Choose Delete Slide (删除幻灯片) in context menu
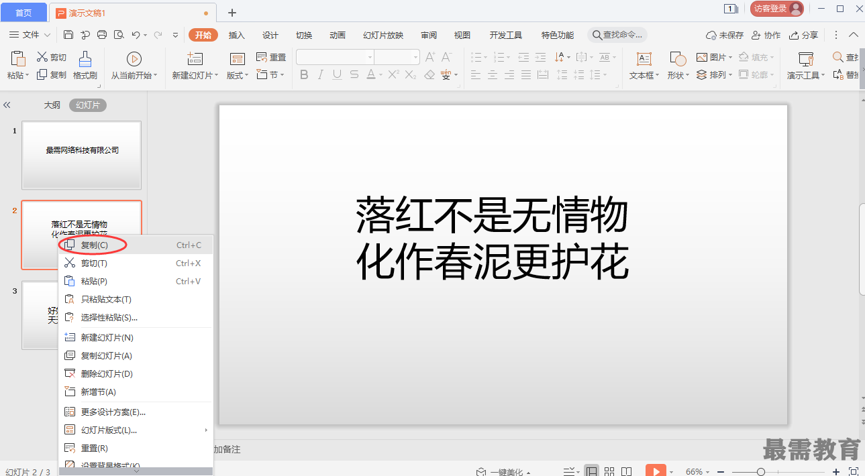Viewport: 865px width, 476px height. coord(136,374)
